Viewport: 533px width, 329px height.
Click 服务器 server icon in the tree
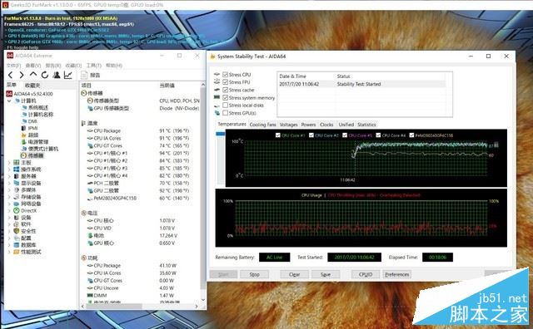click(x=16, y=176)
